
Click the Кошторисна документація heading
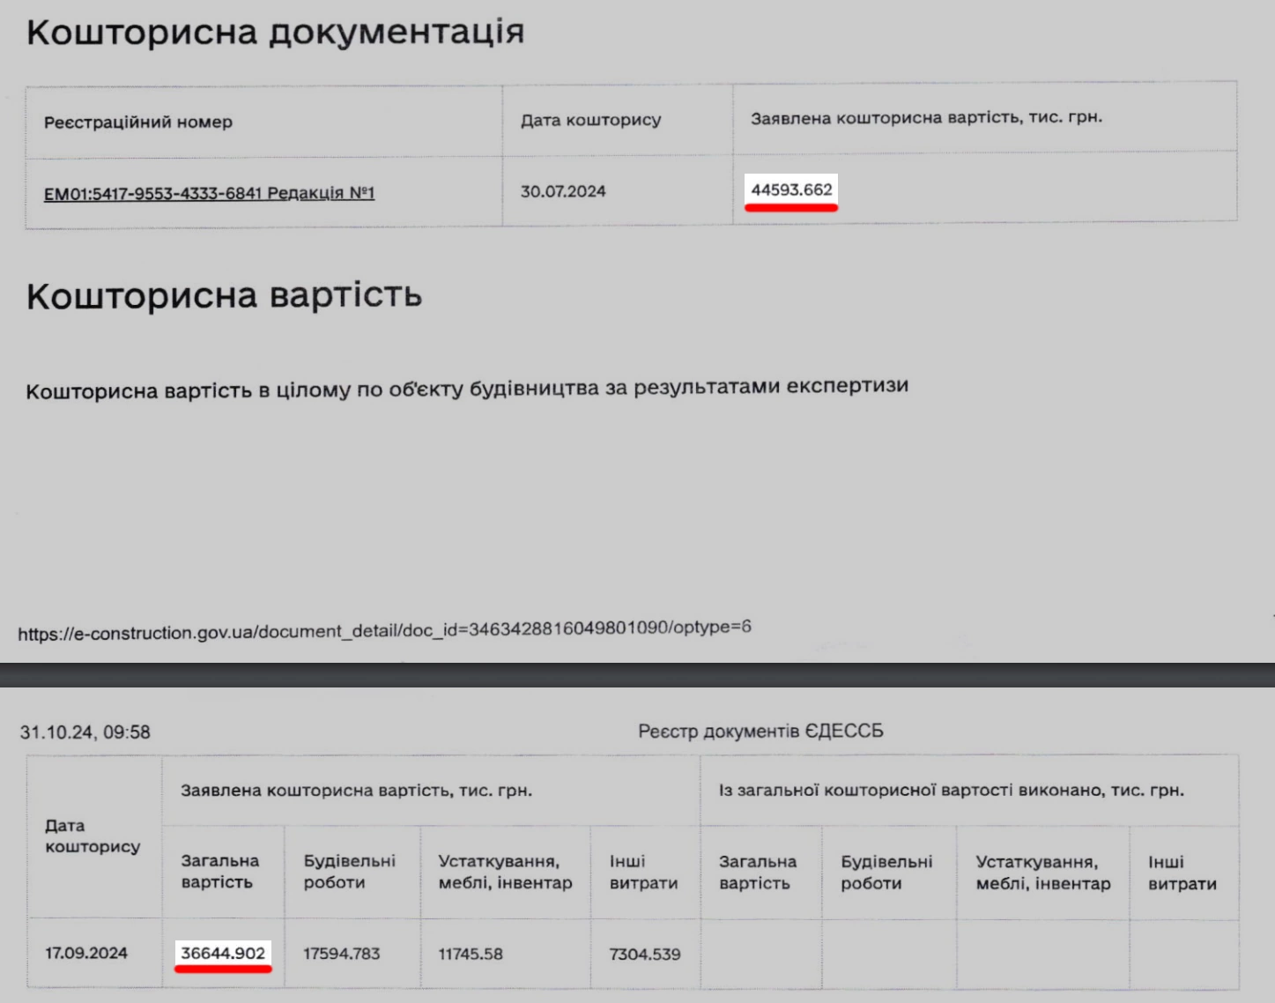click(275, 32)
